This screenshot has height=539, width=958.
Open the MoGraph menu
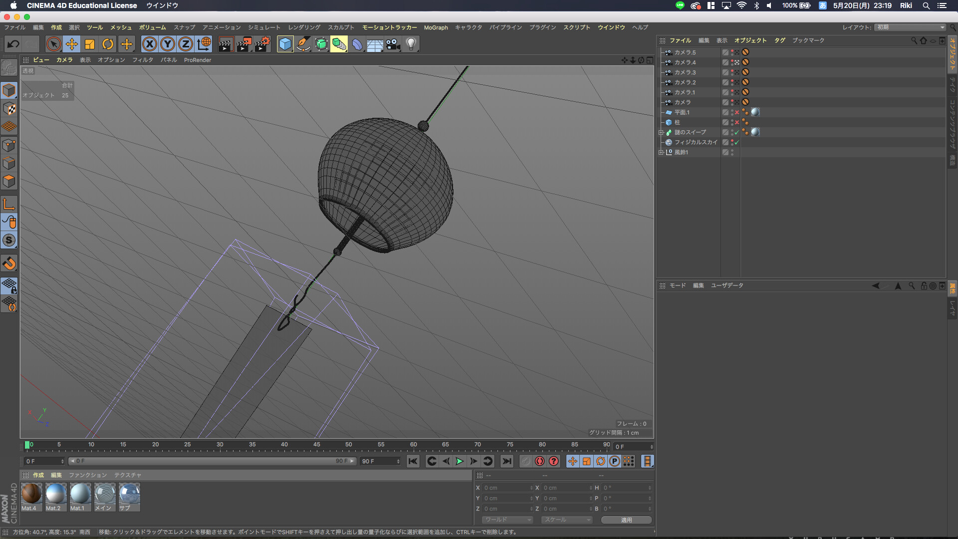pyautogui.click(x=436, y=27)
